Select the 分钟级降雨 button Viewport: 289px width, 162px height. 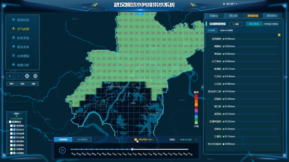coord(82,139)
